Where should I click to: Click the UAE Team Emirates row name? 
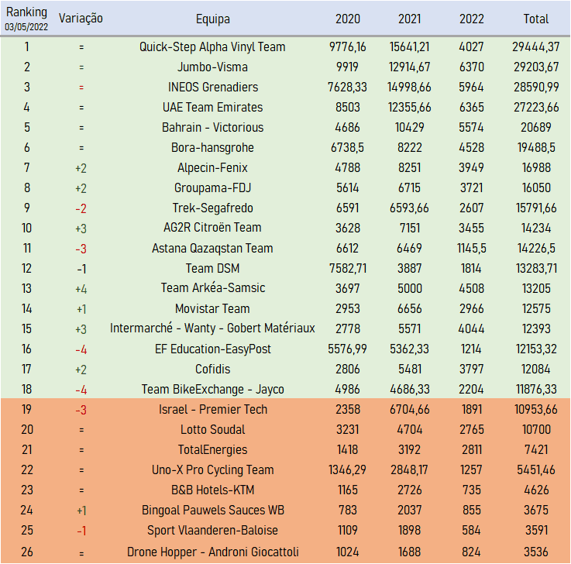pos(212,107)
